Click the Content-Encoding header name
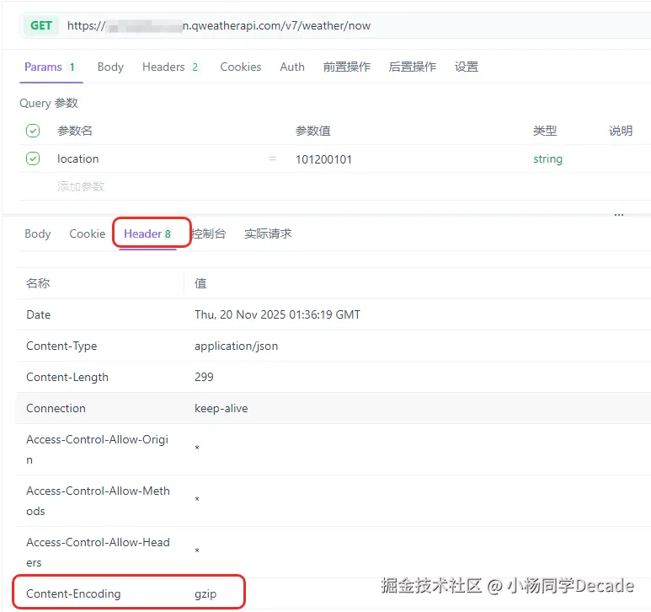The height and width of the screenshot is (612, 651). pos(73,593)
